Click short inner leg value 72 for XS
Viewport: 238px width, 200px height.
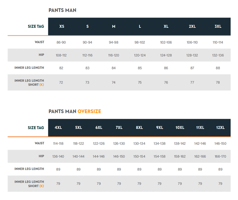point(61,82)
